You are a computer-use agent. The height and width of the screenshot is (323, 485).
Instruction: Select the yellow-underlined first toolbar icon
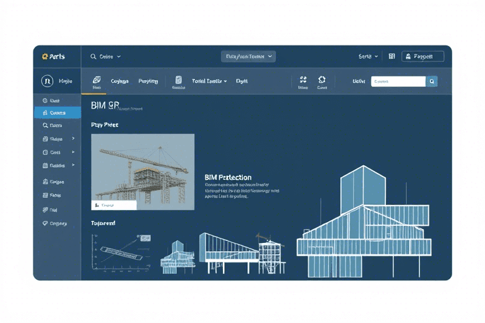97,81
